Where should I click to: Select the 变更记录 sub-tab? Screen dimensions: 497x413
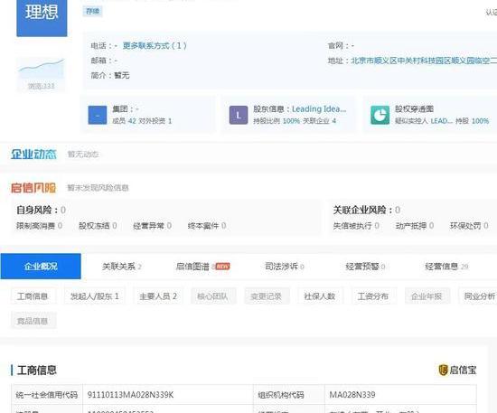pos(267,296)
